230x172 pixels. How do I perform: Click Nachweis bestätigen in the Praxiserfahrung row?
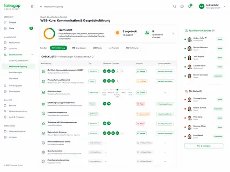point(165,81)
